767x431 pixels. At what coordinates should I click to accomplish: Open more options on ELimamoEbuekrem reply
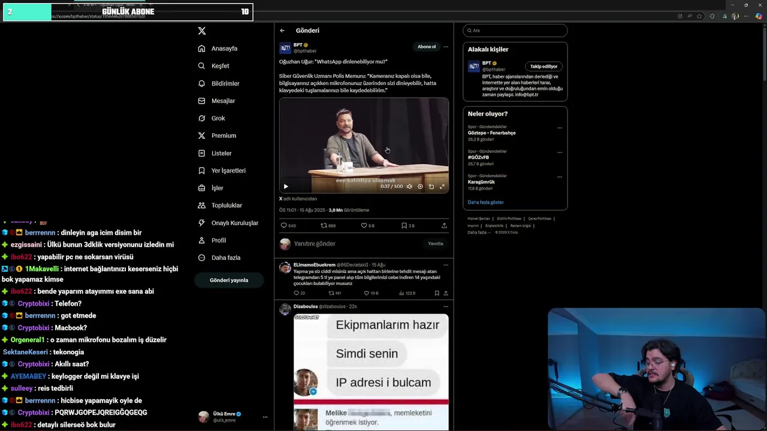[445, 265]
